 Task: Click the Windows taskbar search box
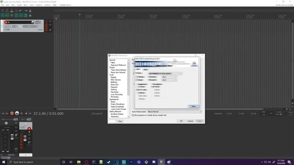(x=34, y=162)
